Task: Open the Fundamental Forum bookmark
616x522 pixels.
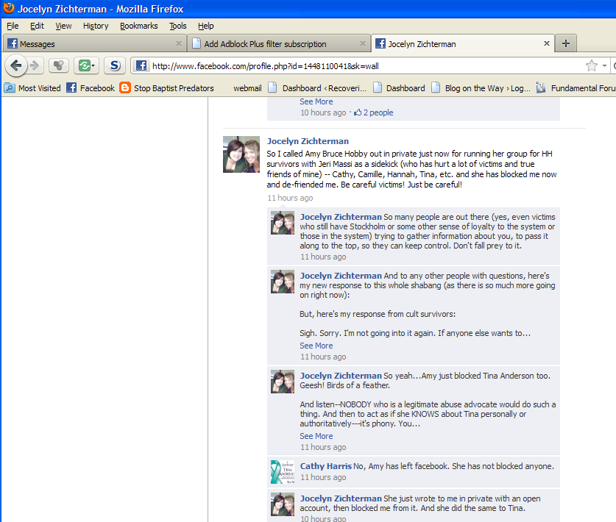Action: [576, 88]
